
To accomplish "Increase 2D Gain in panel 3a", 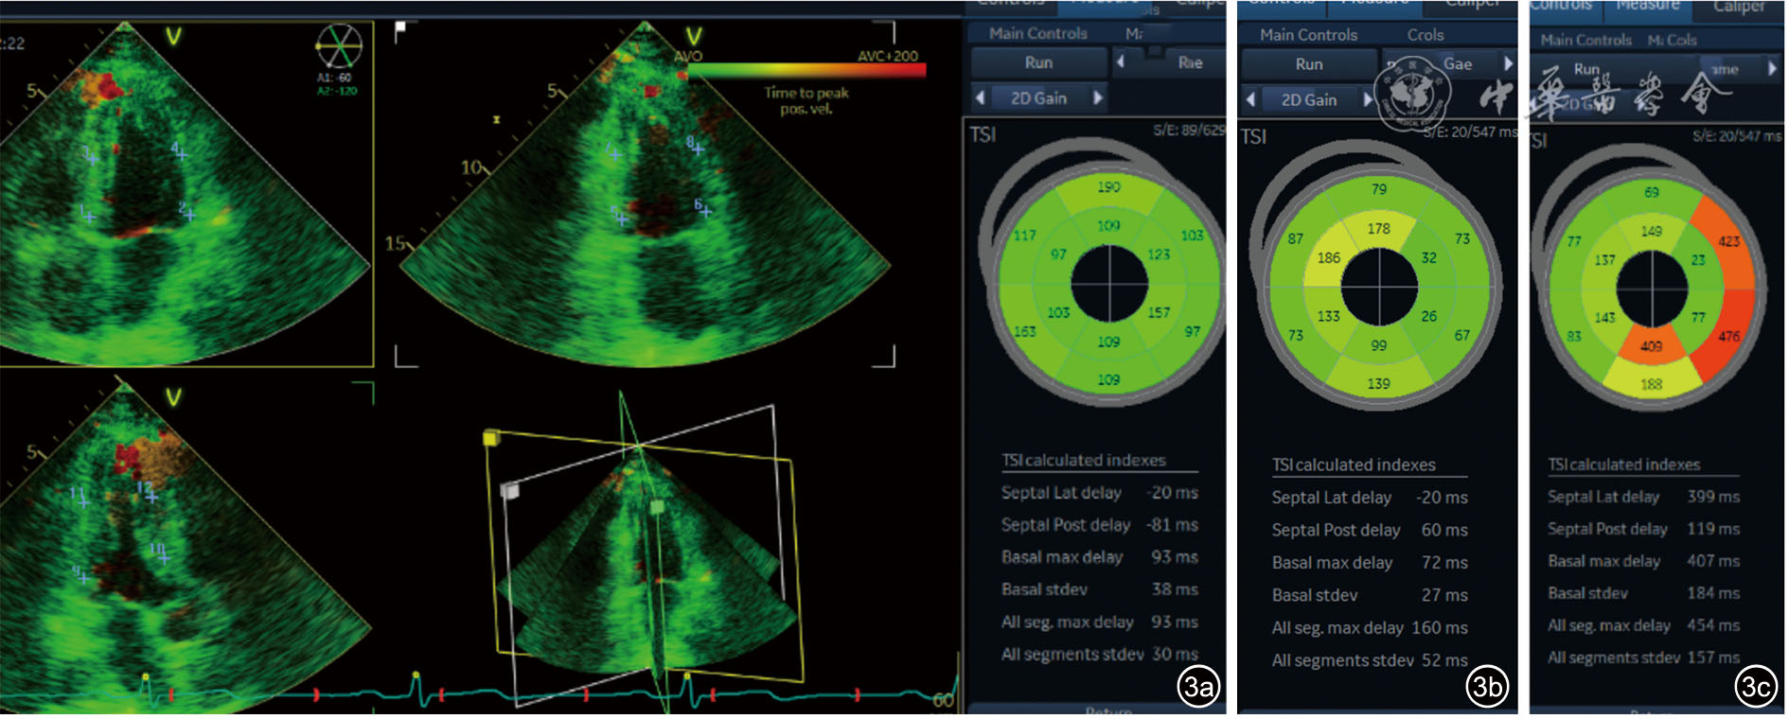I will click(x=1097, y=98).
